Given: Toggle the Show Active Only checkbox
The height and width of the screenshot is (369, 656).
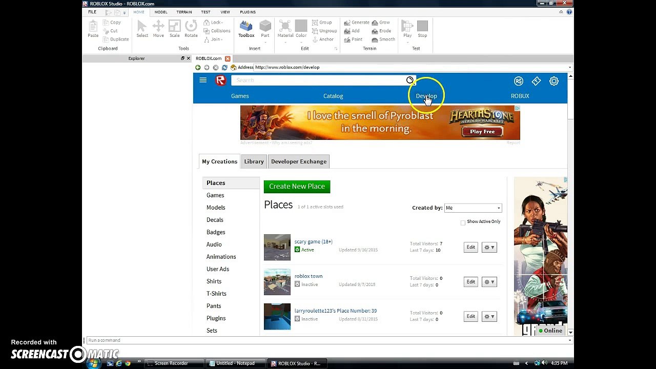Looking at the screenshot, I should tap(463, 222).
